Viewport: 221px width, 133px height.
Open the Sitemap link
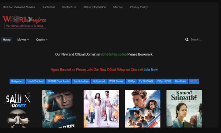point(118,7)
